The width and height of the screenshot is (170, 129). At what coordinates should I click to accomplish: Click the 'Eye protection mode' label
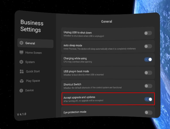(x=75, y=112)
